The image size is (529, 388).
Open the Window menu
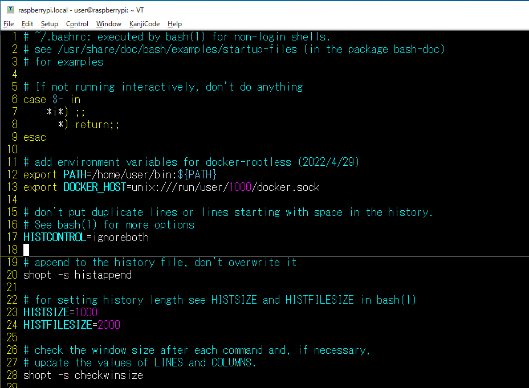[109, 24]
